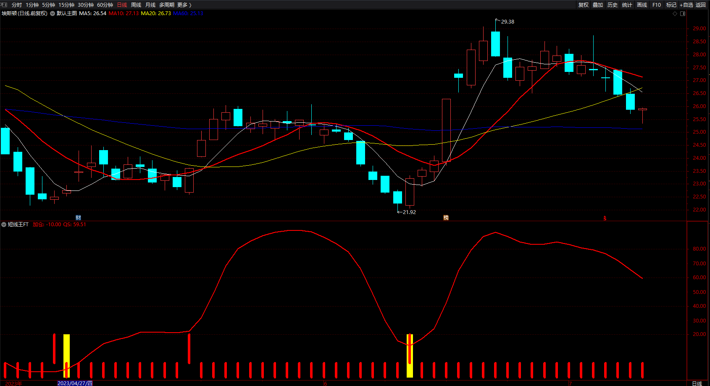Select the 5分钟 period tab
Screen dimensions: 710x386
pyautogui.click(x=49, y=5)
